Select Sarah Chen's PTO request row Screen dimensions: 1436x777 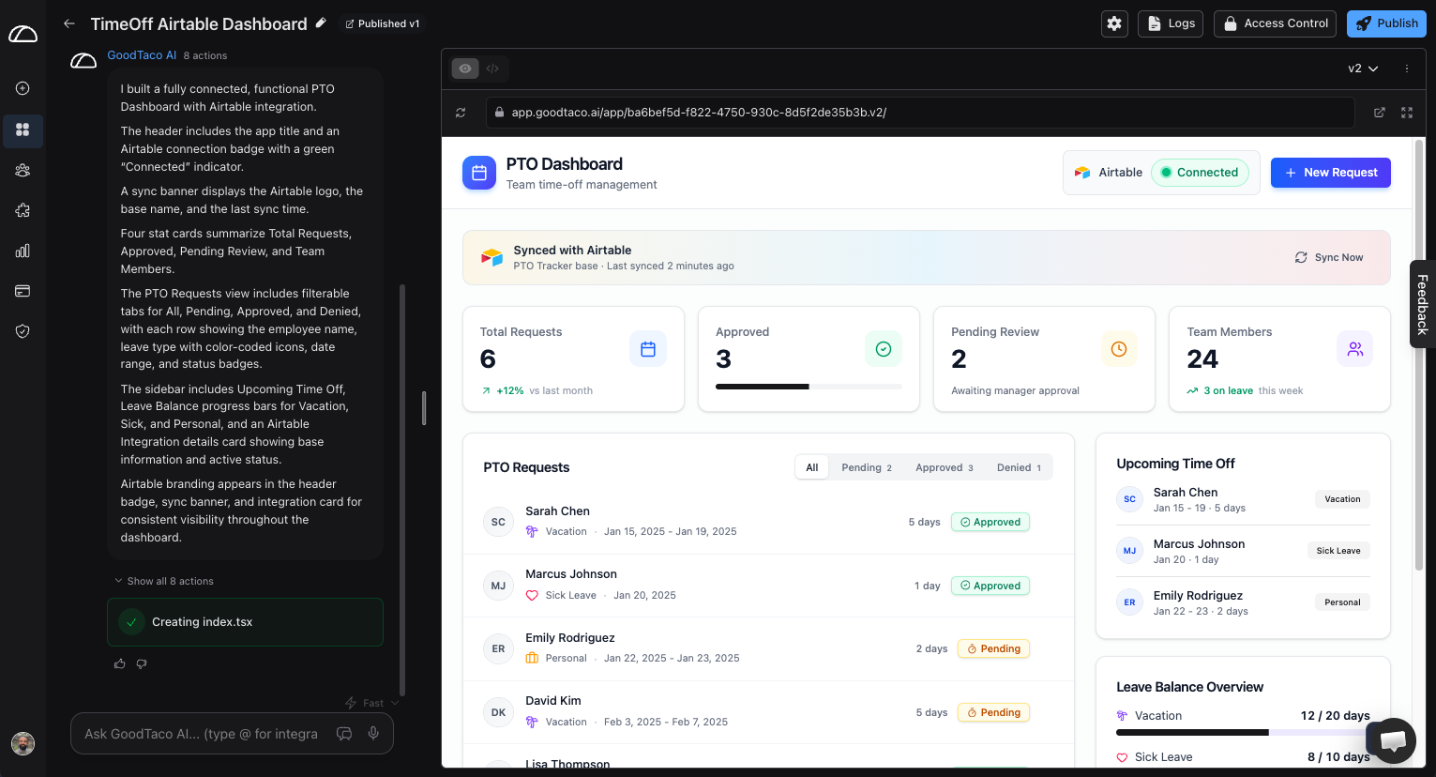coord(768,522)
